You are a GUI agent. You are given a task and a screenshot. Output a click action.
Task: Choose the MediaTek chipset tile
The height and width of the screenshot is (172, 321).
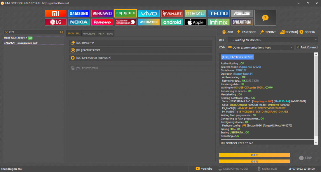point(149,22)
